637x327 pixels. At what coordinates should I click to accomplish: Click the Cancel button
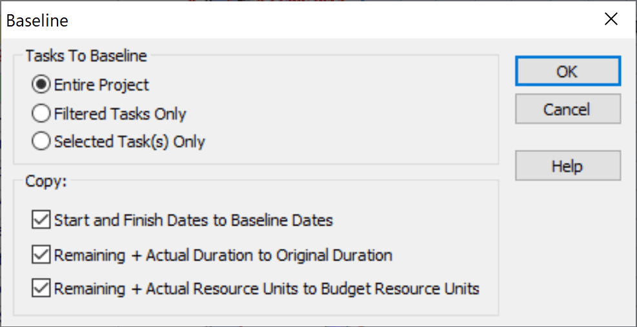click(567, 109)
